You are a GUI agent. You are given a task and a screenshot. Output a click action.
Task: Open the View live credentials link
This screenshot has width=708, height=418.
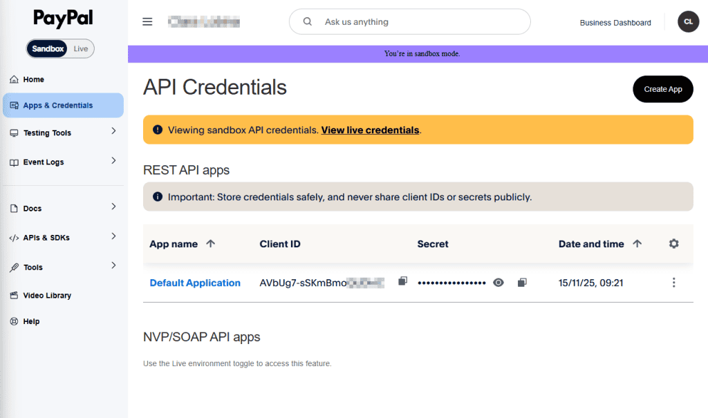coord(370,130)
